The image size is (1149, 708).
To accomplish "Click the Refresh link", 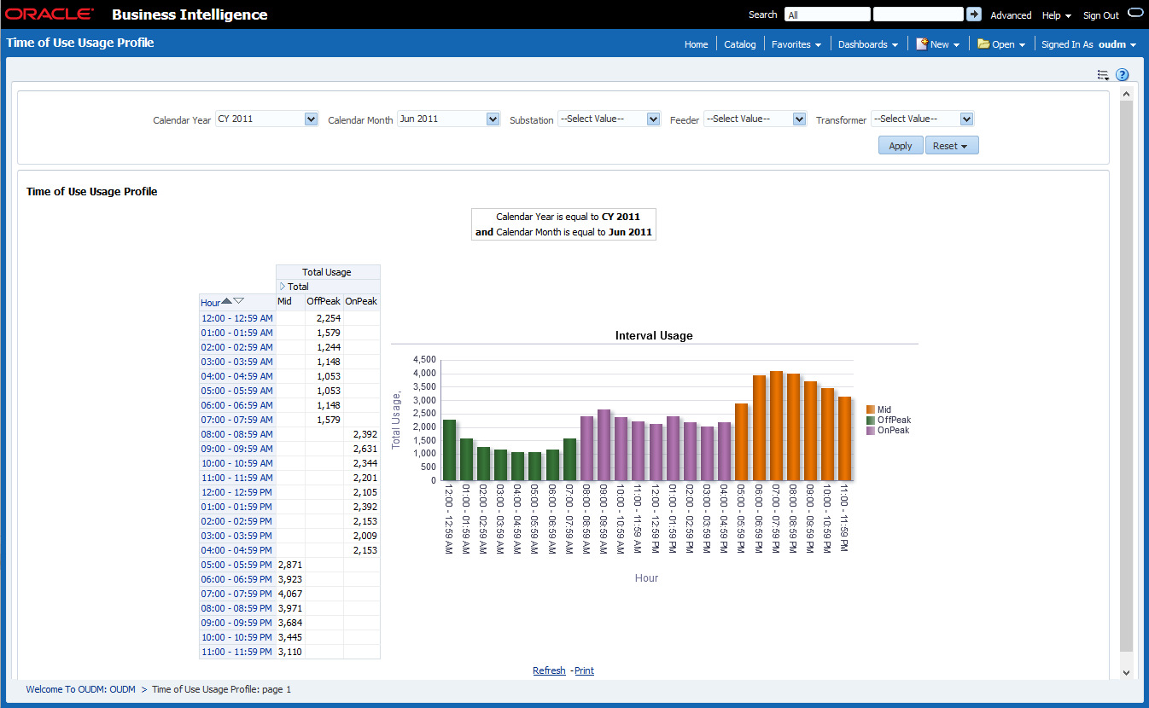I will 549,670.
